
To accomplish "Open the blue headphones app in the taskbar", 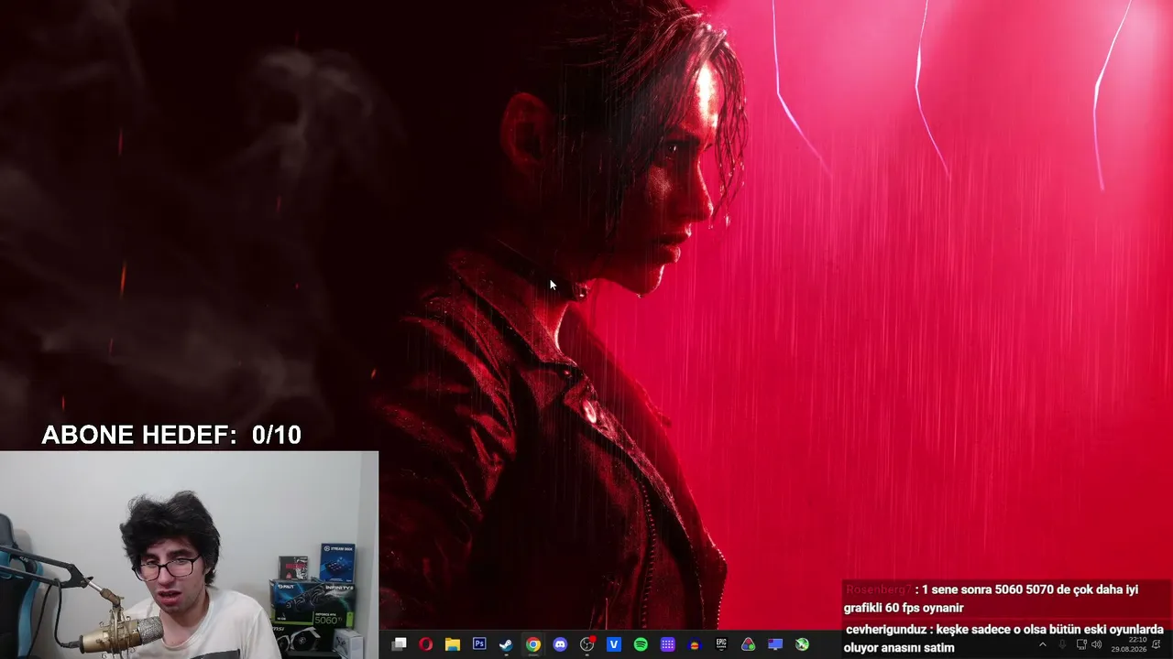I will (695, 644).
